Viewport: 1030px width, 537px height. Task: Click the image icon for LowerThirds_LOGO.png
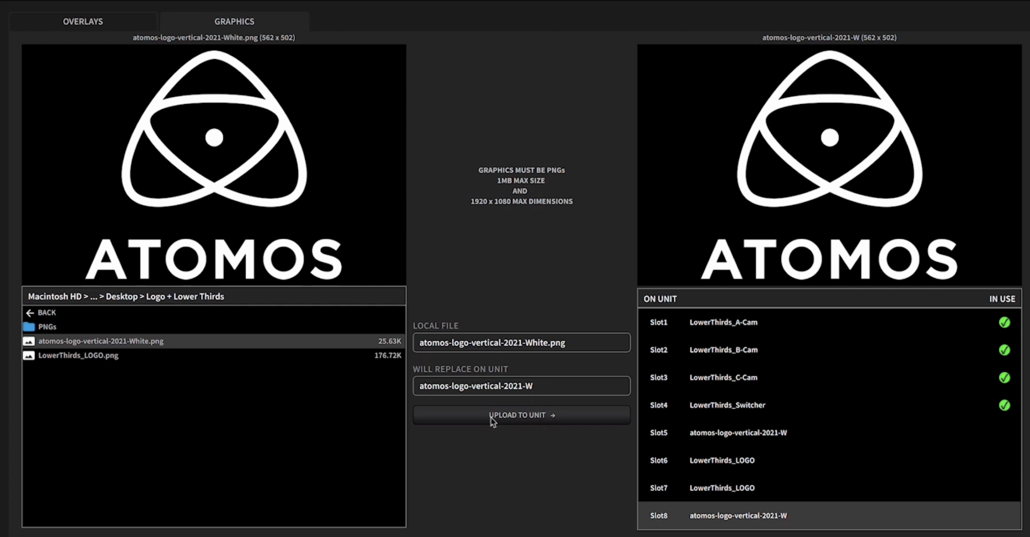pyautogui.click(x=29, y=355)
